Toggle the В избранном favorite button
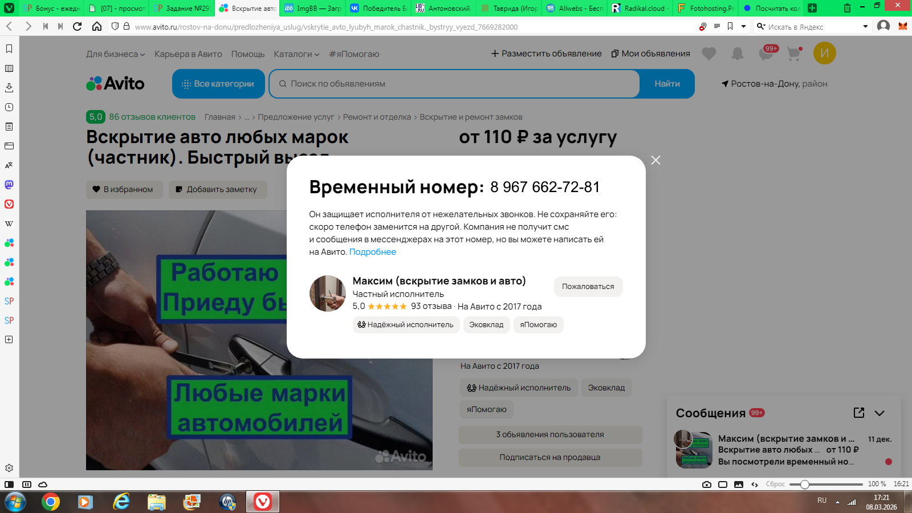This screenshot has height=513, width=912. point(124,189)
